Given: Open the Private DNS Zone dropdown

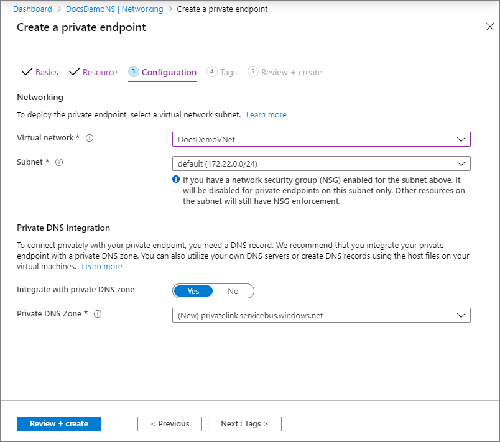Looking at the screenshot, I should (x=321, y=315).
